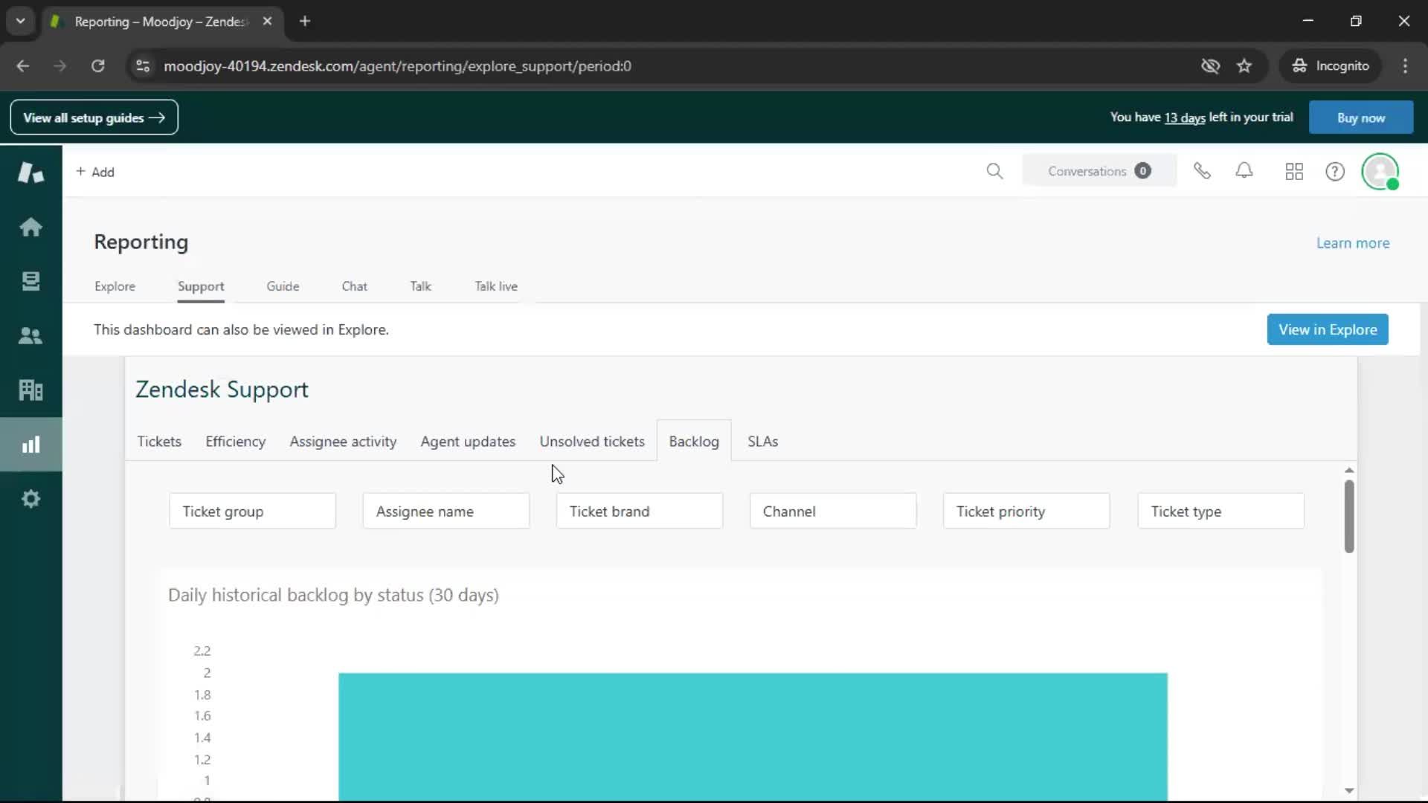Click View all setup guides button
Screen dimensions: 1428x803
pyautogui.click(x=94, y=117)
